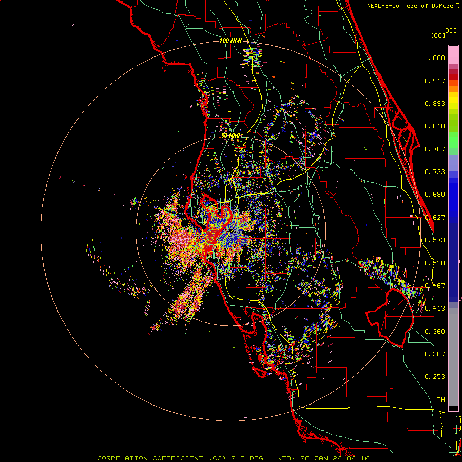Select the 0.307 scale value
462x462 pixels.
(x=435, y=354)
